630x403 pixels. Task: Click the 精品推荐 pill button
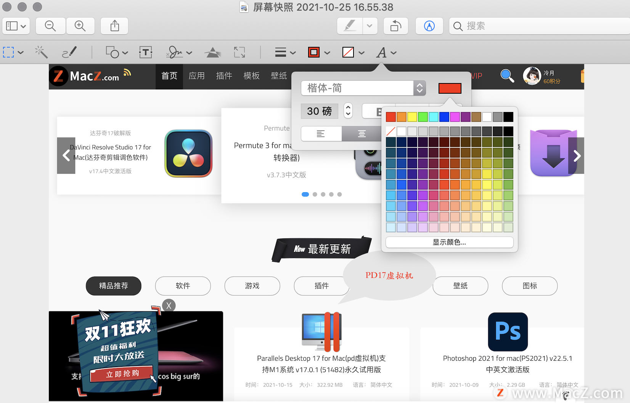pos(114,286)
